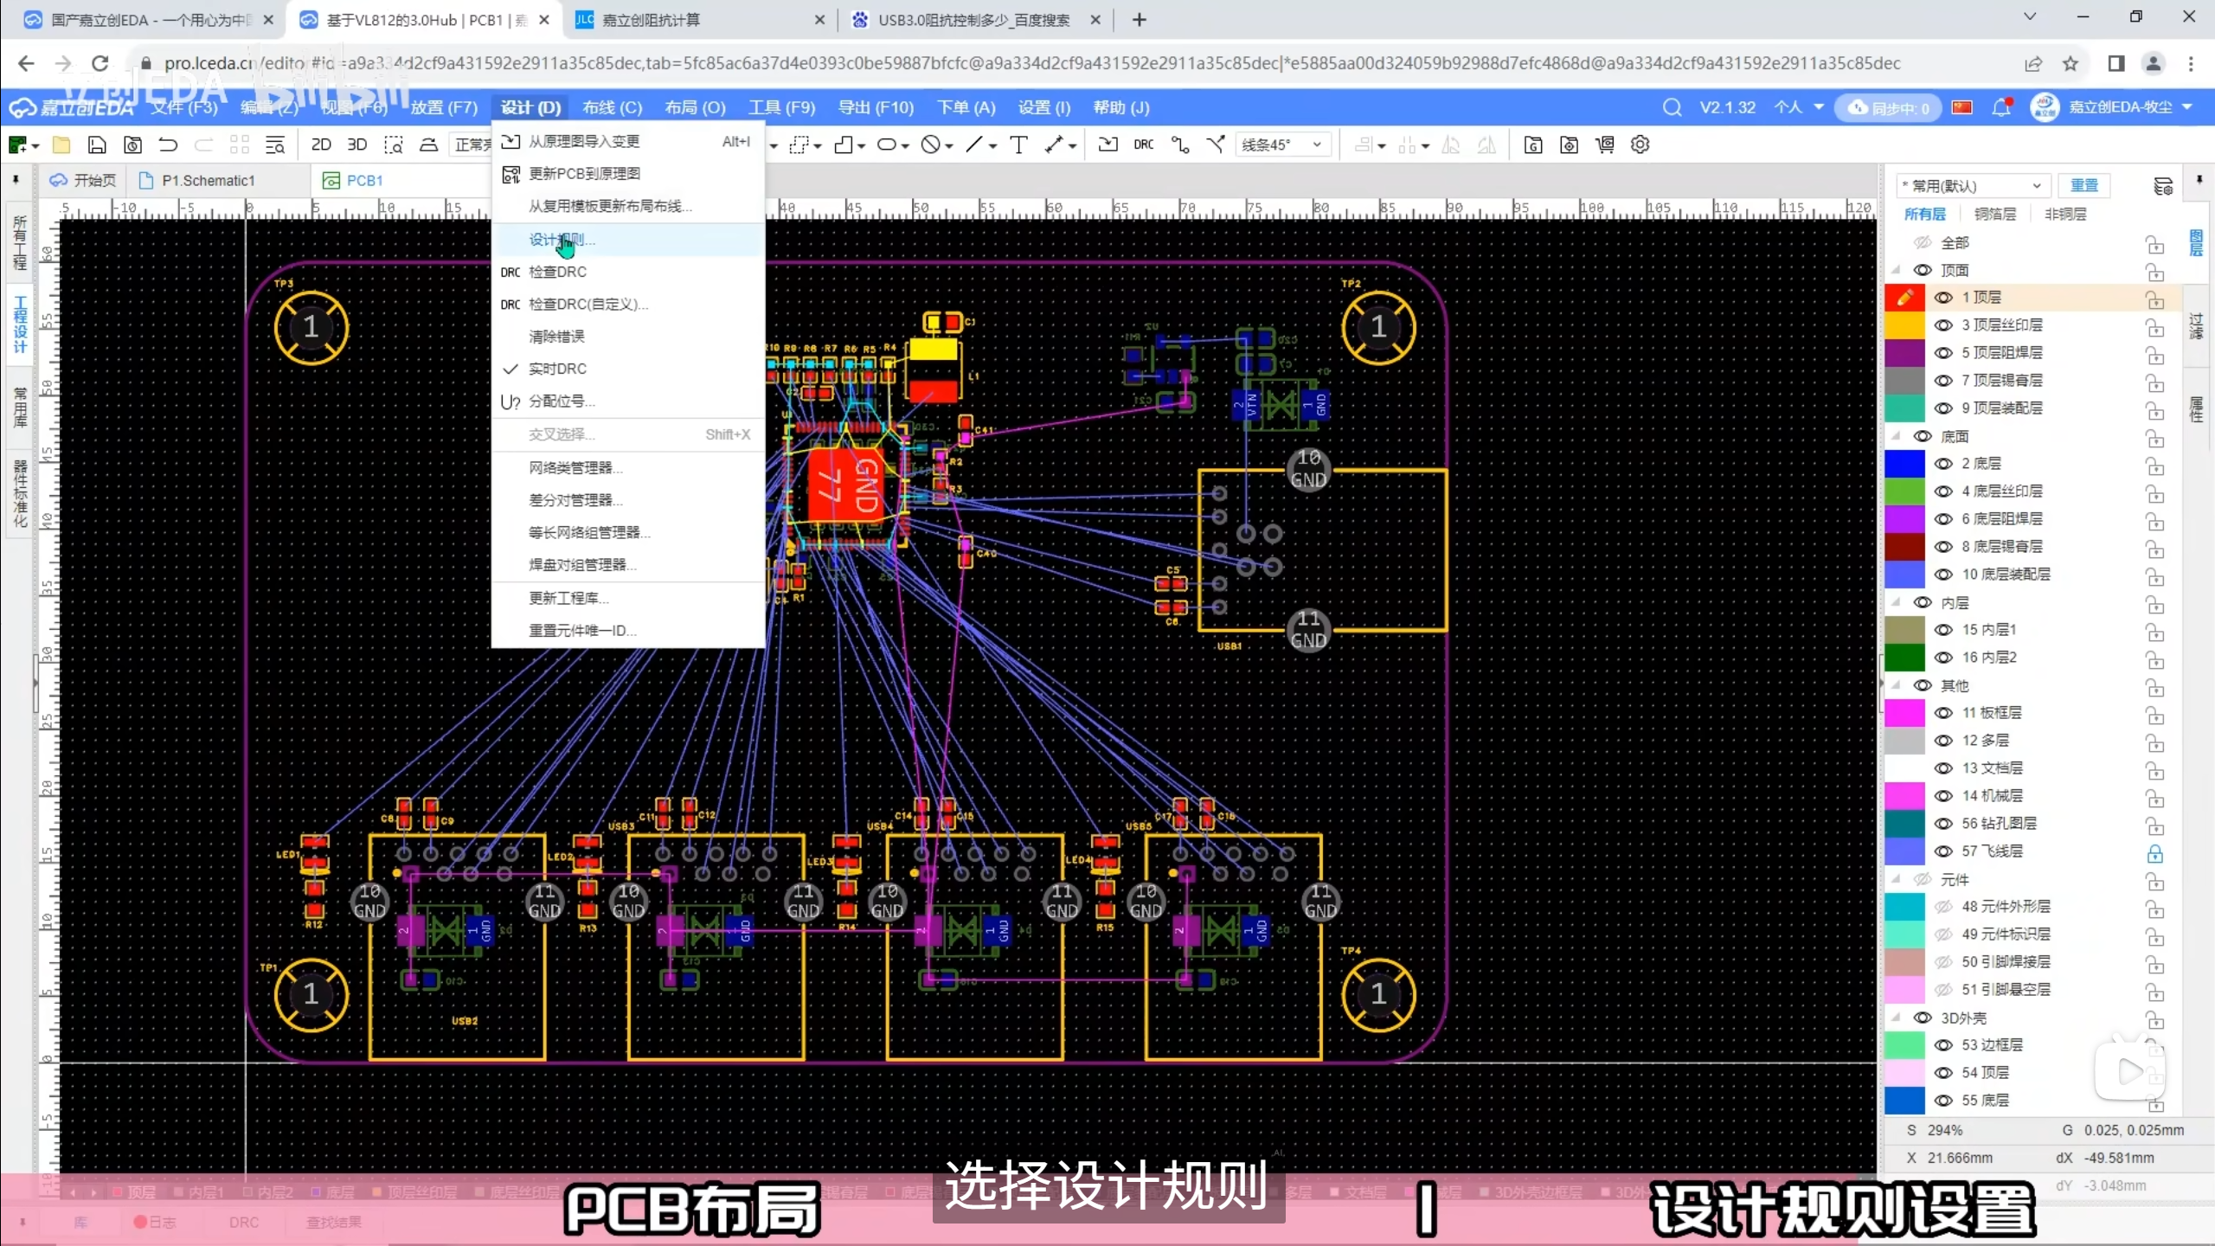Collapse the 内层 layer group
Screen dimensions: 2215x1246
[x=1897, y=602]
